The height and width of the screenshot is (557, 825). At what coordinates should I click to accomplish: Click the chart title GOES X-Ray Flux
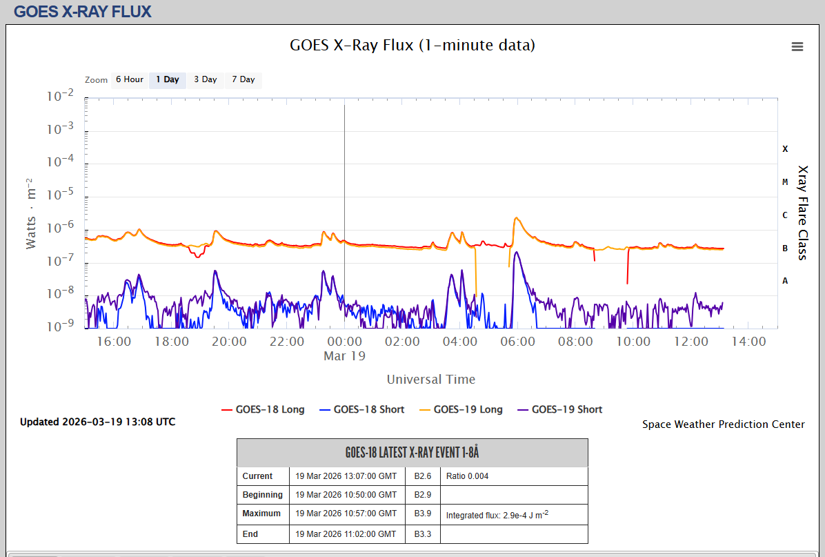tap(412, 46)
